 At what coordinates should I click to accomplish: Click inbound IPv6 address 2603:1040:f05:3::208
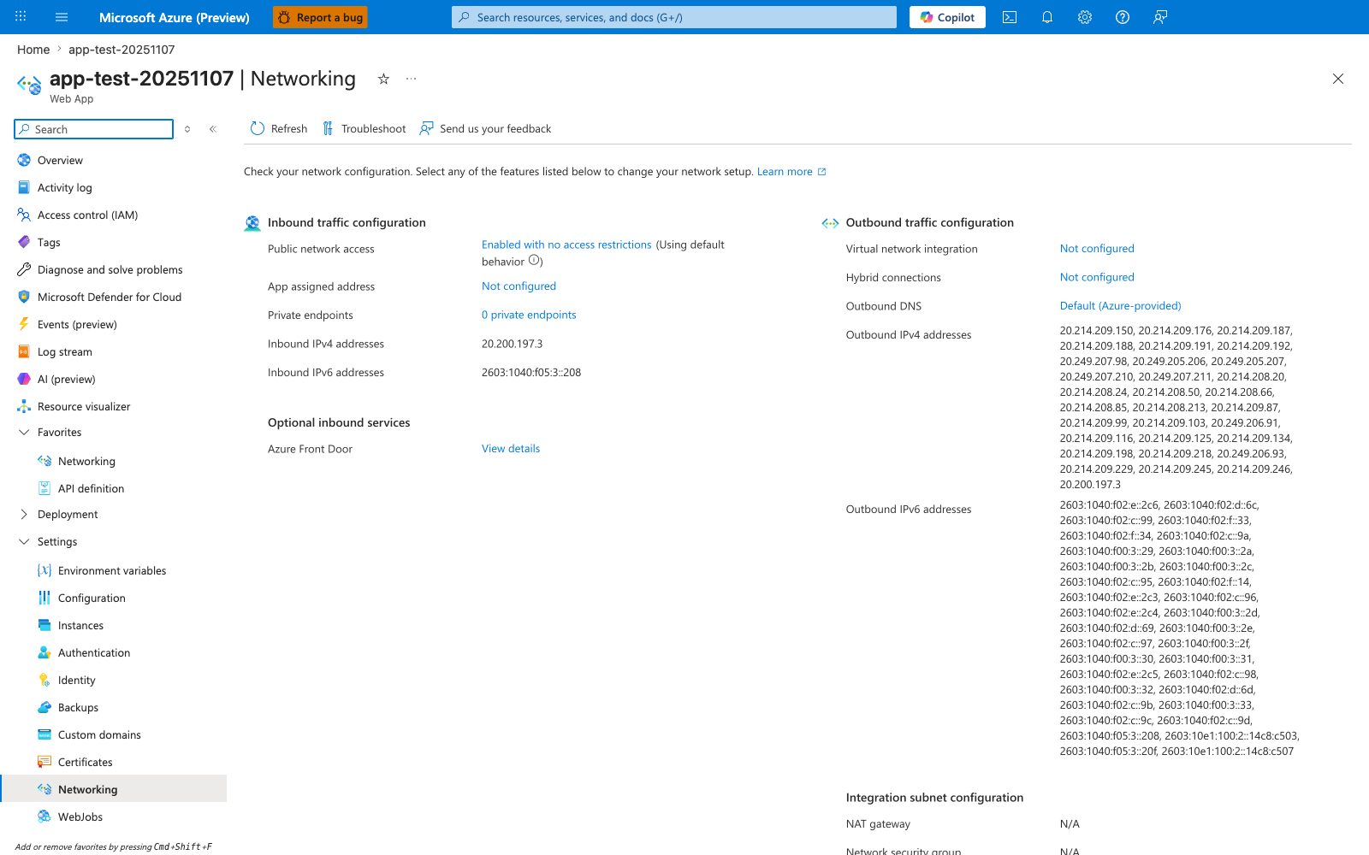[531, 373]
